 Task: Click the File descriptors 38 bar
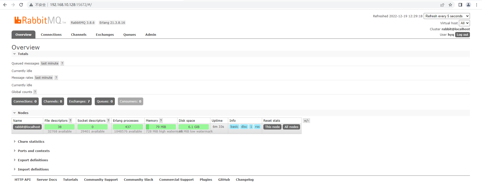click(60, 127)
